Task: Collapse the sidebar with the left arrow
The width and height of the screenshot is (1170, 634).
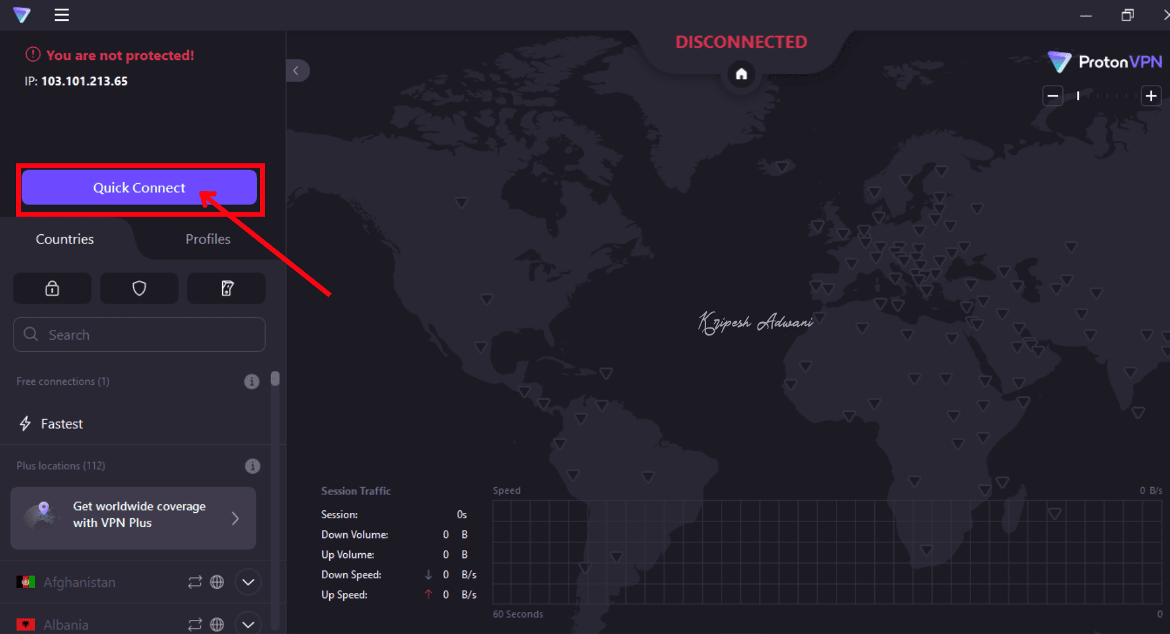Action: 297,71
